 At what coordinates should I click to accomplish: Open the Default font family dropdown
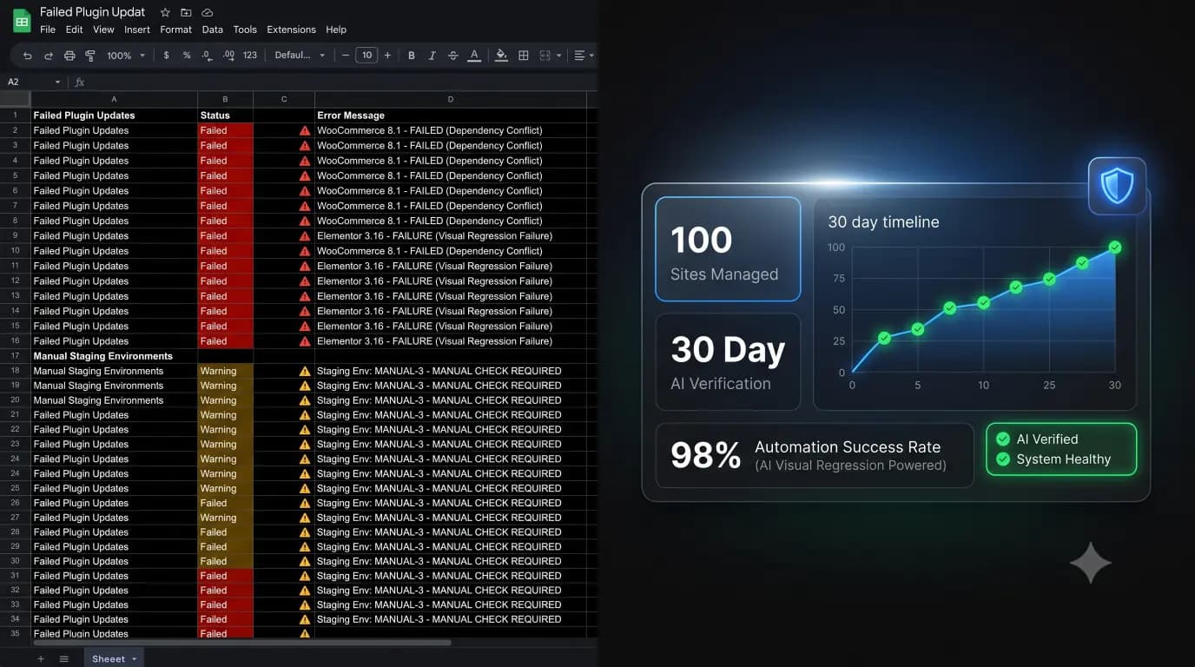(x=300, y=56)
